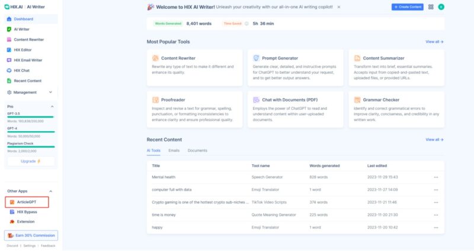Image resolution: width=474 pixels, height=251 pixels.
Task: Open ArticleGPT from Other Apps
Action: pyautogui.click(x=27, y=202)
